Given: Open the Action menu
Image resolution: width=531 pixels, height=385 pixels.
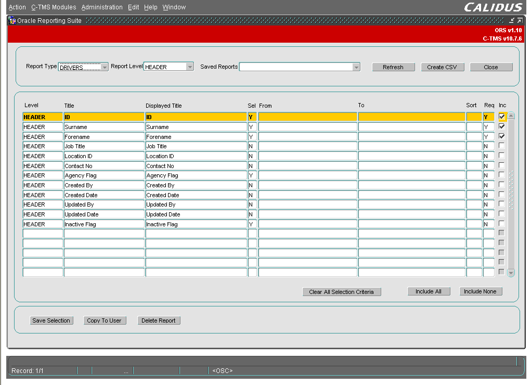Looking at the screenshot, I should [x=17, y=7].
